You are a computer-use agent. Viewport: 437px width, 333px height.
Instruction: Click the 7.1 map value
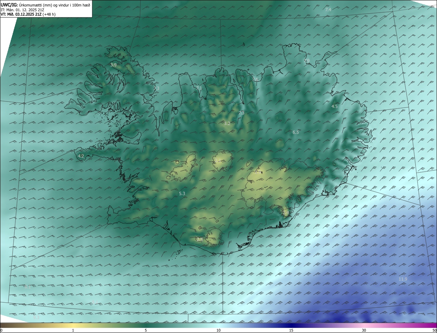point(199,88)
